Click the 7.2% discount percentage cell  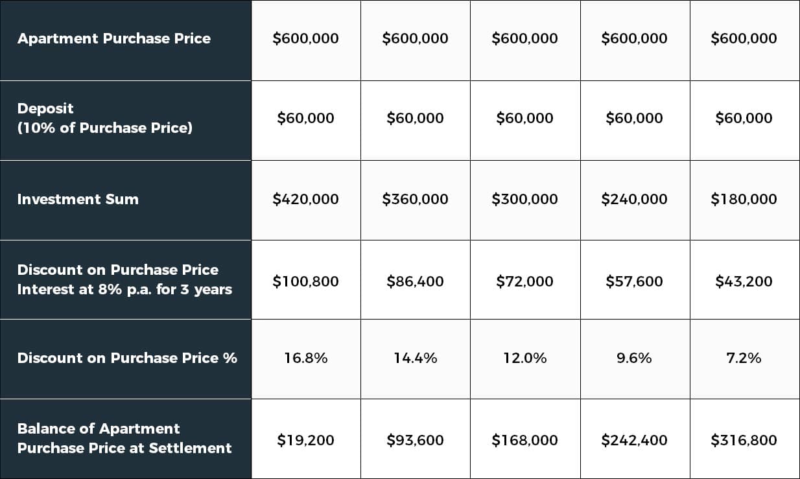(744, 359)
